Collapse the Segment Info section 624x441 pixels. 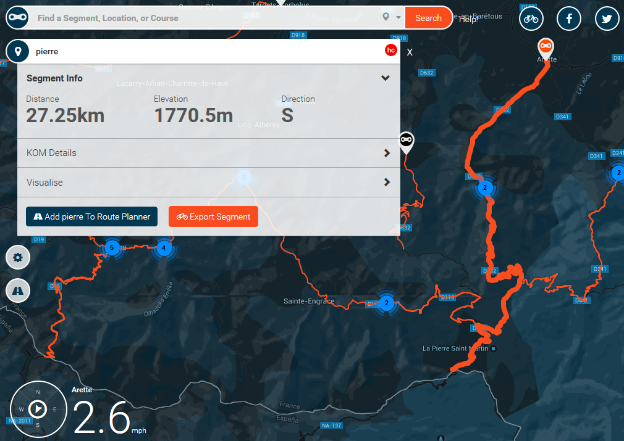point(386,78)
